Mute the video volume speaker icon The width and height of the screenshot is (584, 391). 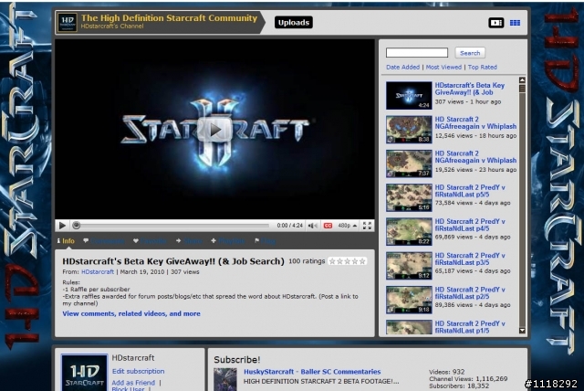(x=312, y=226)
